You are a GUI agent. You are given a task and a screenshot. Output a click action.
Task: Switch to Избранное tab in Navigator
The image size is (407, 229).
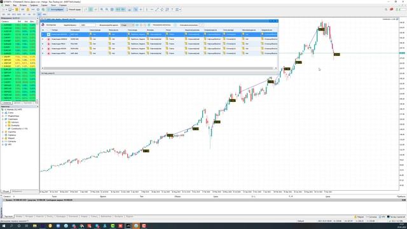(x=17, y=191)
